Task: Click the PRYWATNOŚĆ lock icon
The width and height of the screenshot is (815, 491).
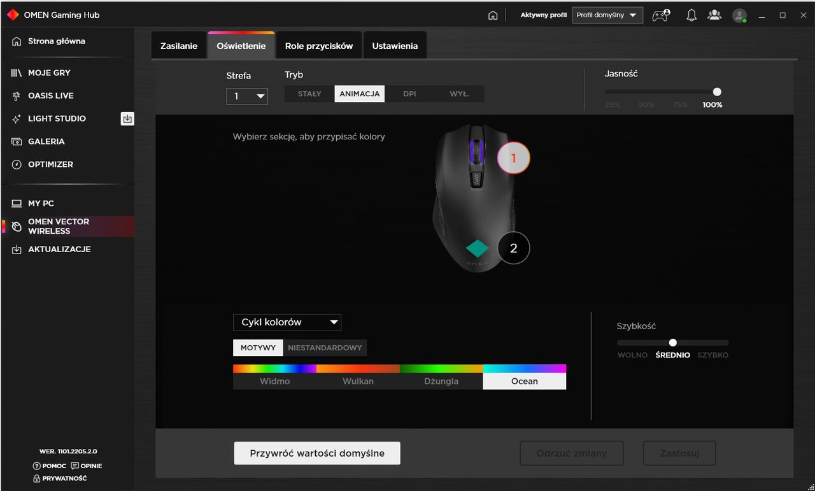Action: click(x=36, y=478)
